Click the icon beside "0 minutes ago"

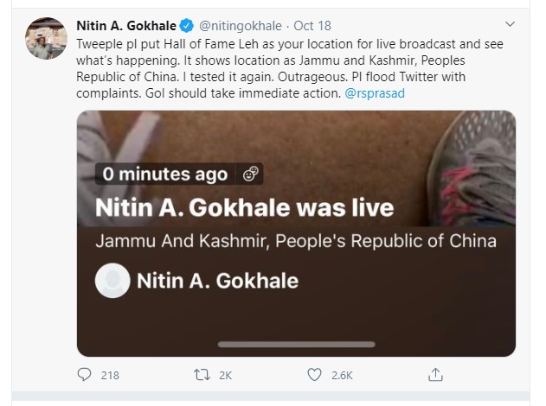click(x=251, y=174)
